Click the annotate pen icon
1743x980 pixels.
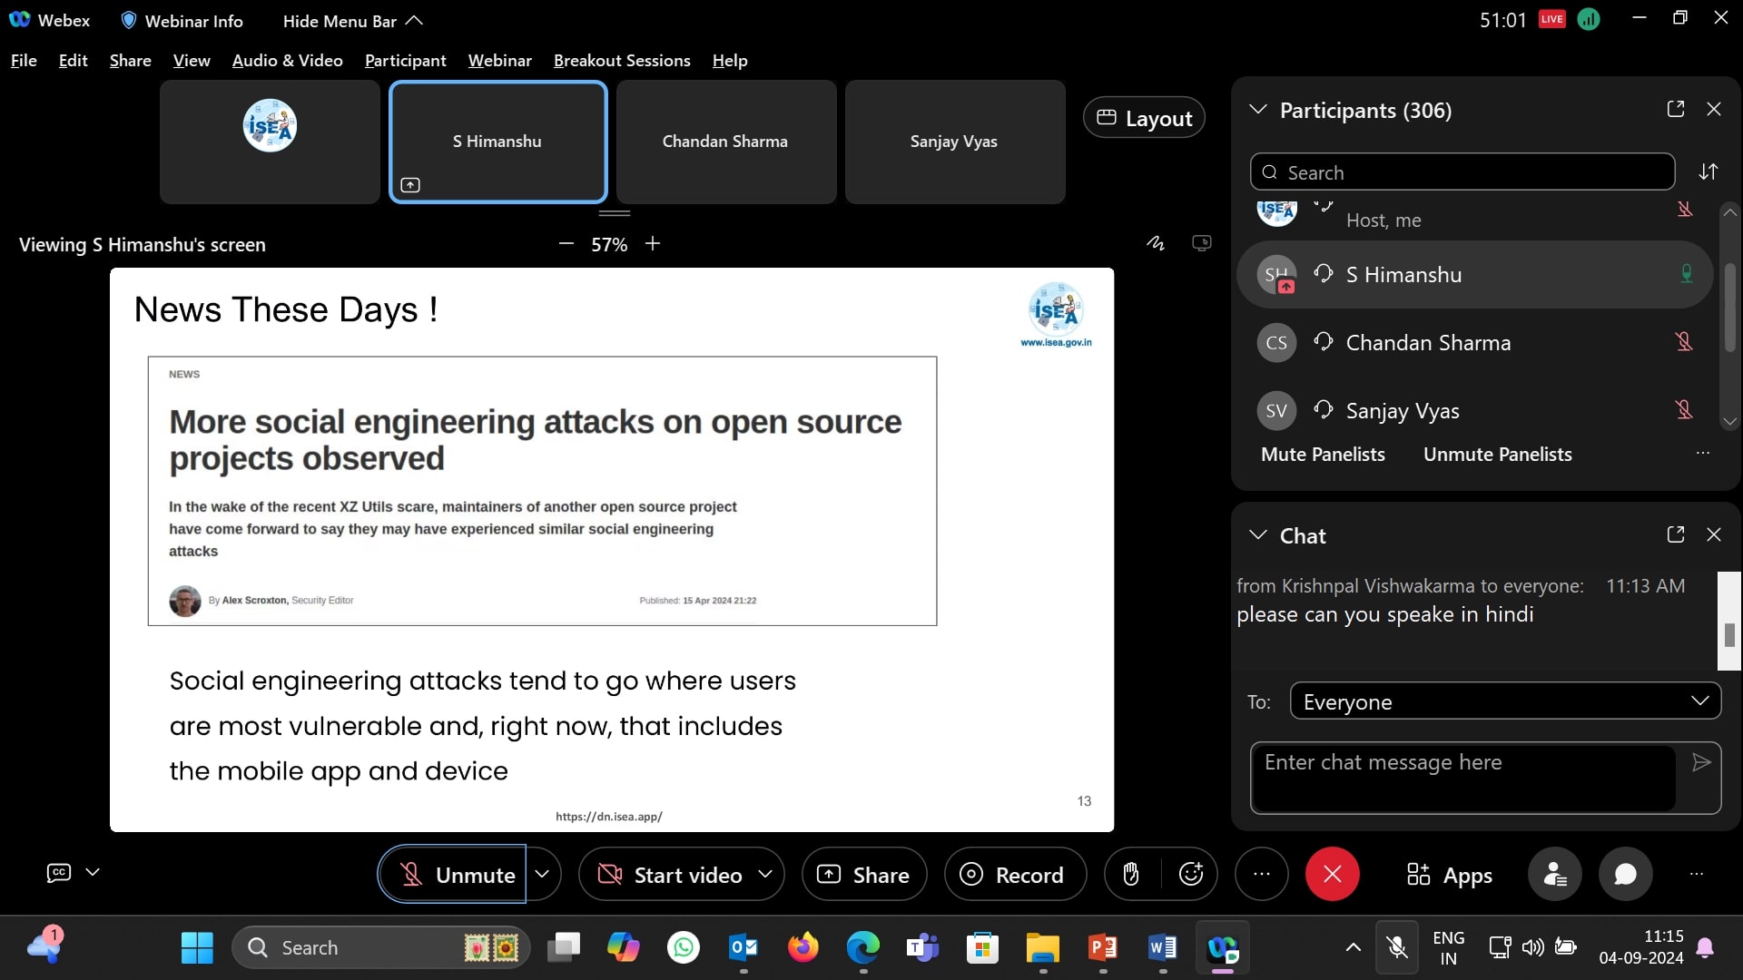coord(1155,243)
